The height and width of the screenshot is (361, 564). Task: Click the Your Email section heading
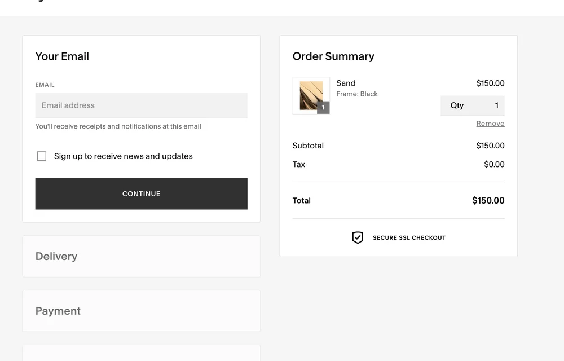(x=62, y=56)
